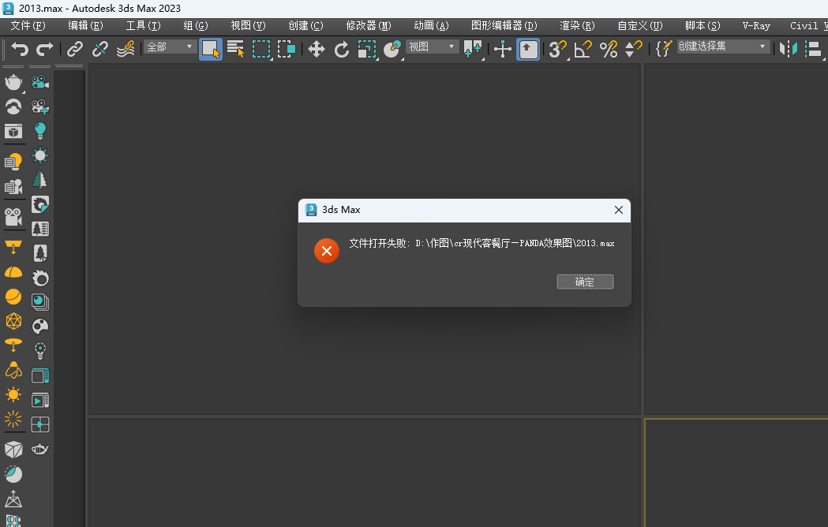Image resolution: width=828 pixels, height=527 pixels.
Task: Select the Move tool cross arrows
Action: 316,49
